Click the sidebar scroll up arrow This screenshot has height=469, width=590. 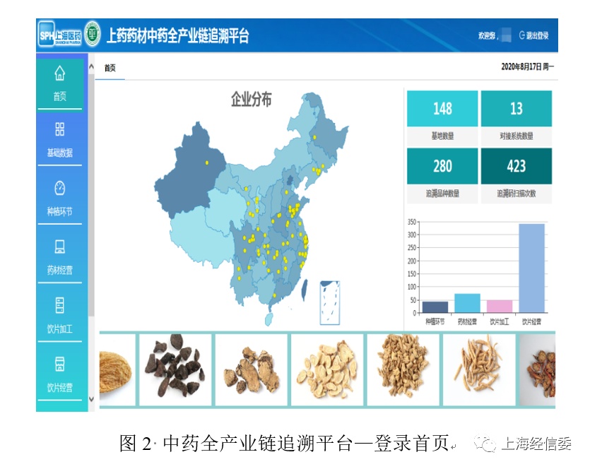(x=91, y=66)
